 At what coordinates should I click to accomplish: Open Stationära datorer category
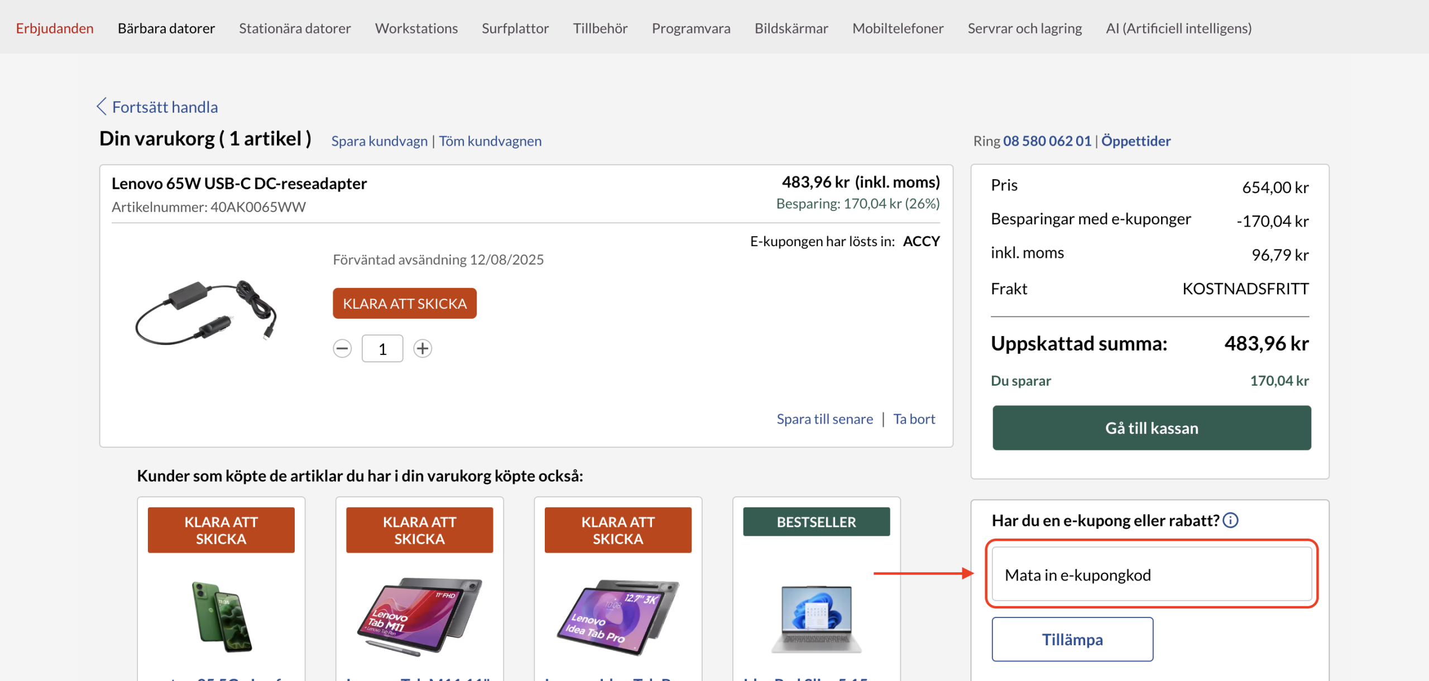pos(295,28)
